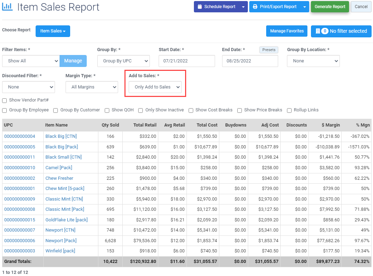Open the Item Sales report chooser
This screenshot has width=373, height=276.
pos(53,31)
